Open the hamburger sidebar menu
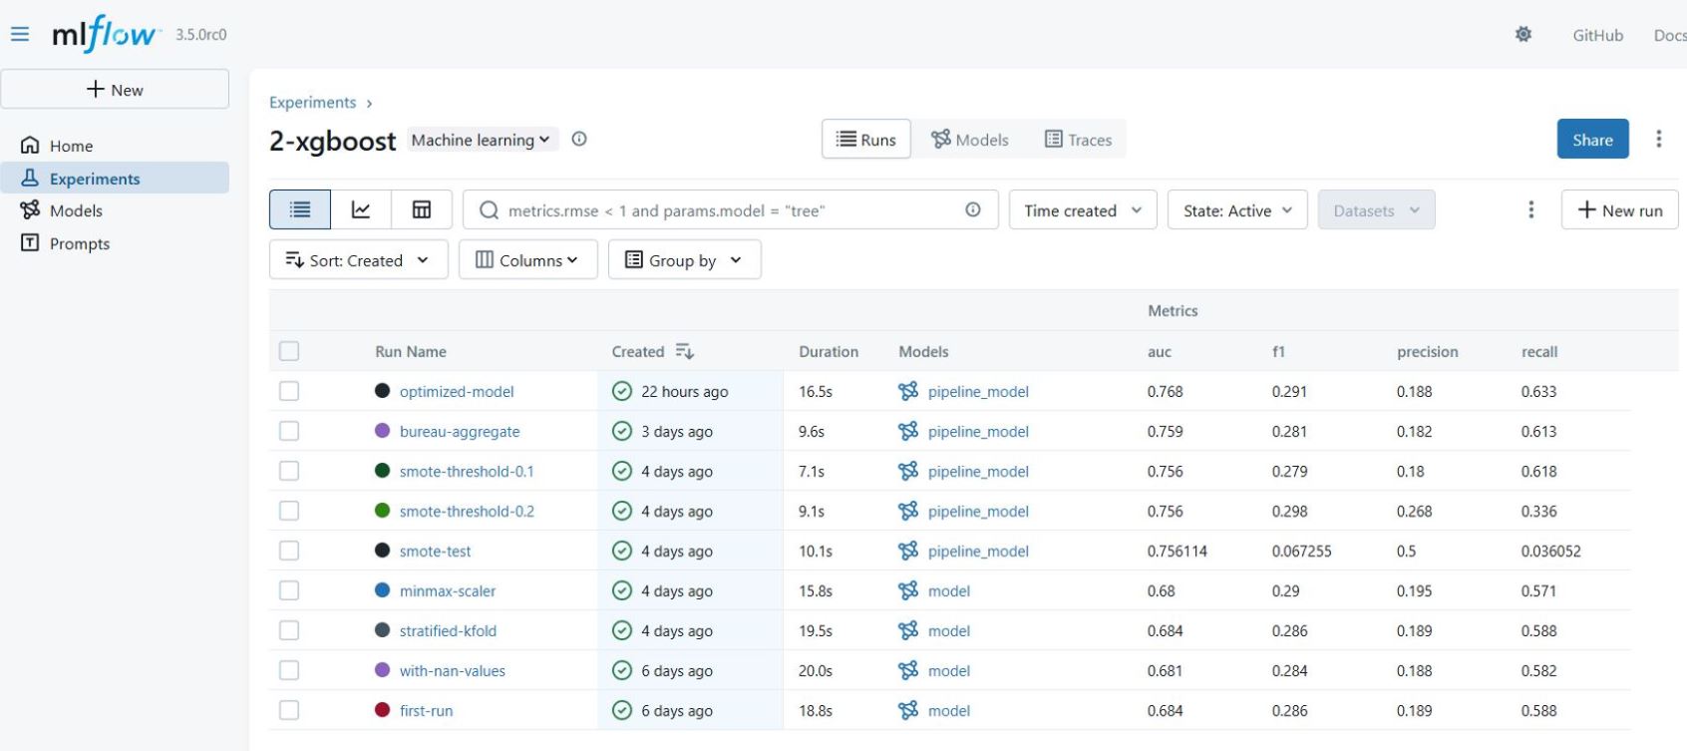The image size is (1687, 751). 20,34
